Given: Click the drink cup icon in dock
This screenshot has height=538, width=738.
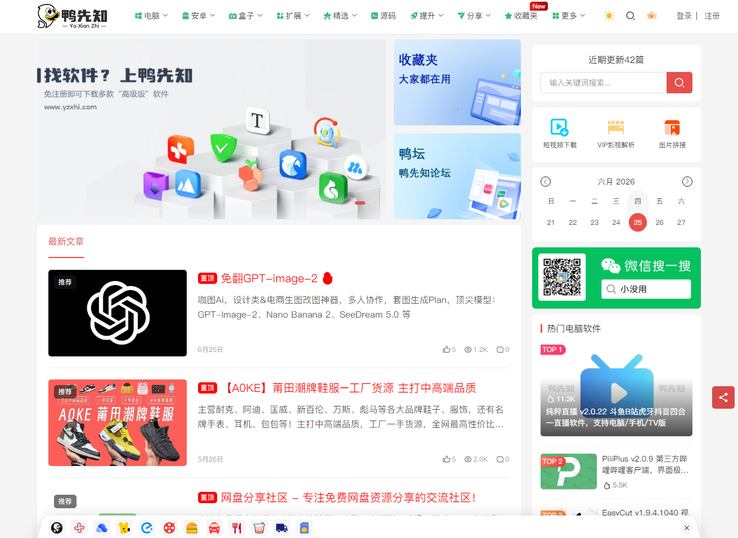Looking at the screenshot, I should tap(259, 528).
